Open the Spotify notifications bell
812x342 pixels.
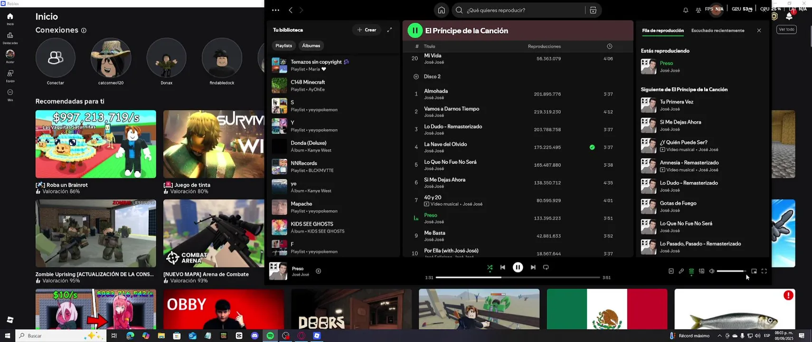tap(686, 10)
